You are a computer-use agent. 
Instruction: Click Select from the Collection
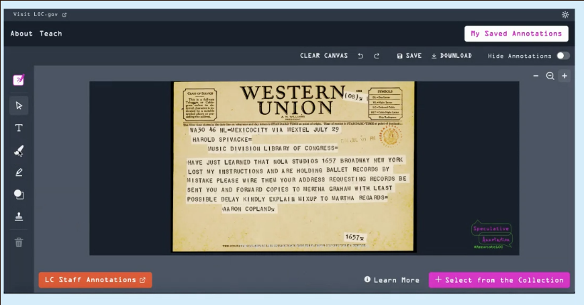click(x=499, y=280)
